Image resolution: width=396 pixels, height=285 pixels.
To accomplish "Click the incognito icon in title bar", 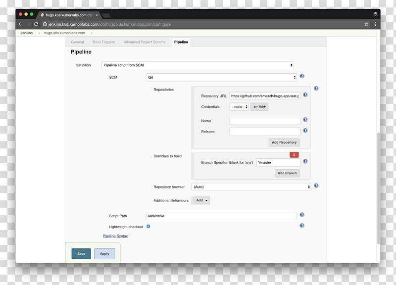I will pyautogui.click(x=375, y=14).
